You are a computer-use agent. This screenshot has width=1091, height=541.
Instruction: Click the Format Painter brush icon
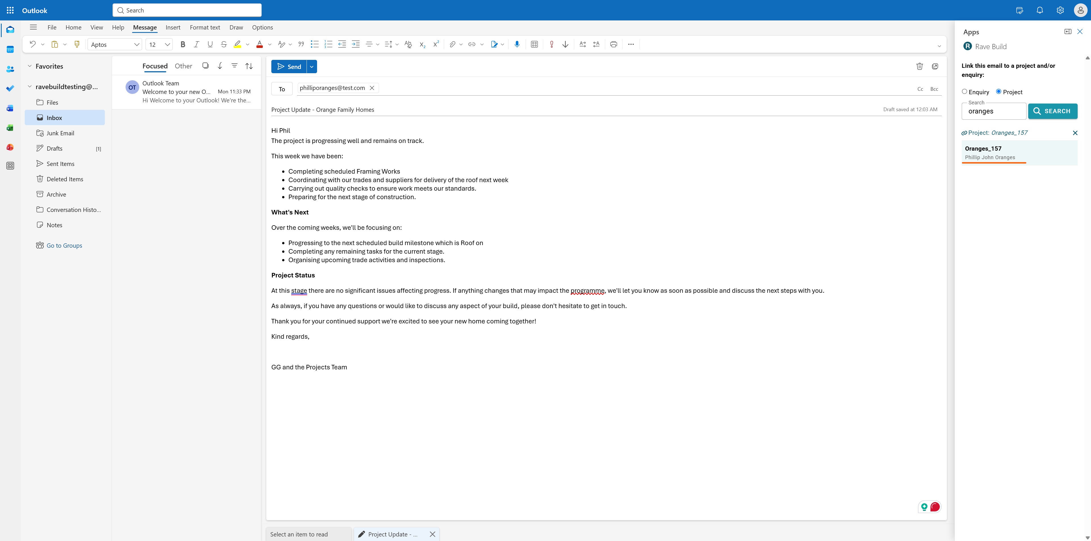77,45
